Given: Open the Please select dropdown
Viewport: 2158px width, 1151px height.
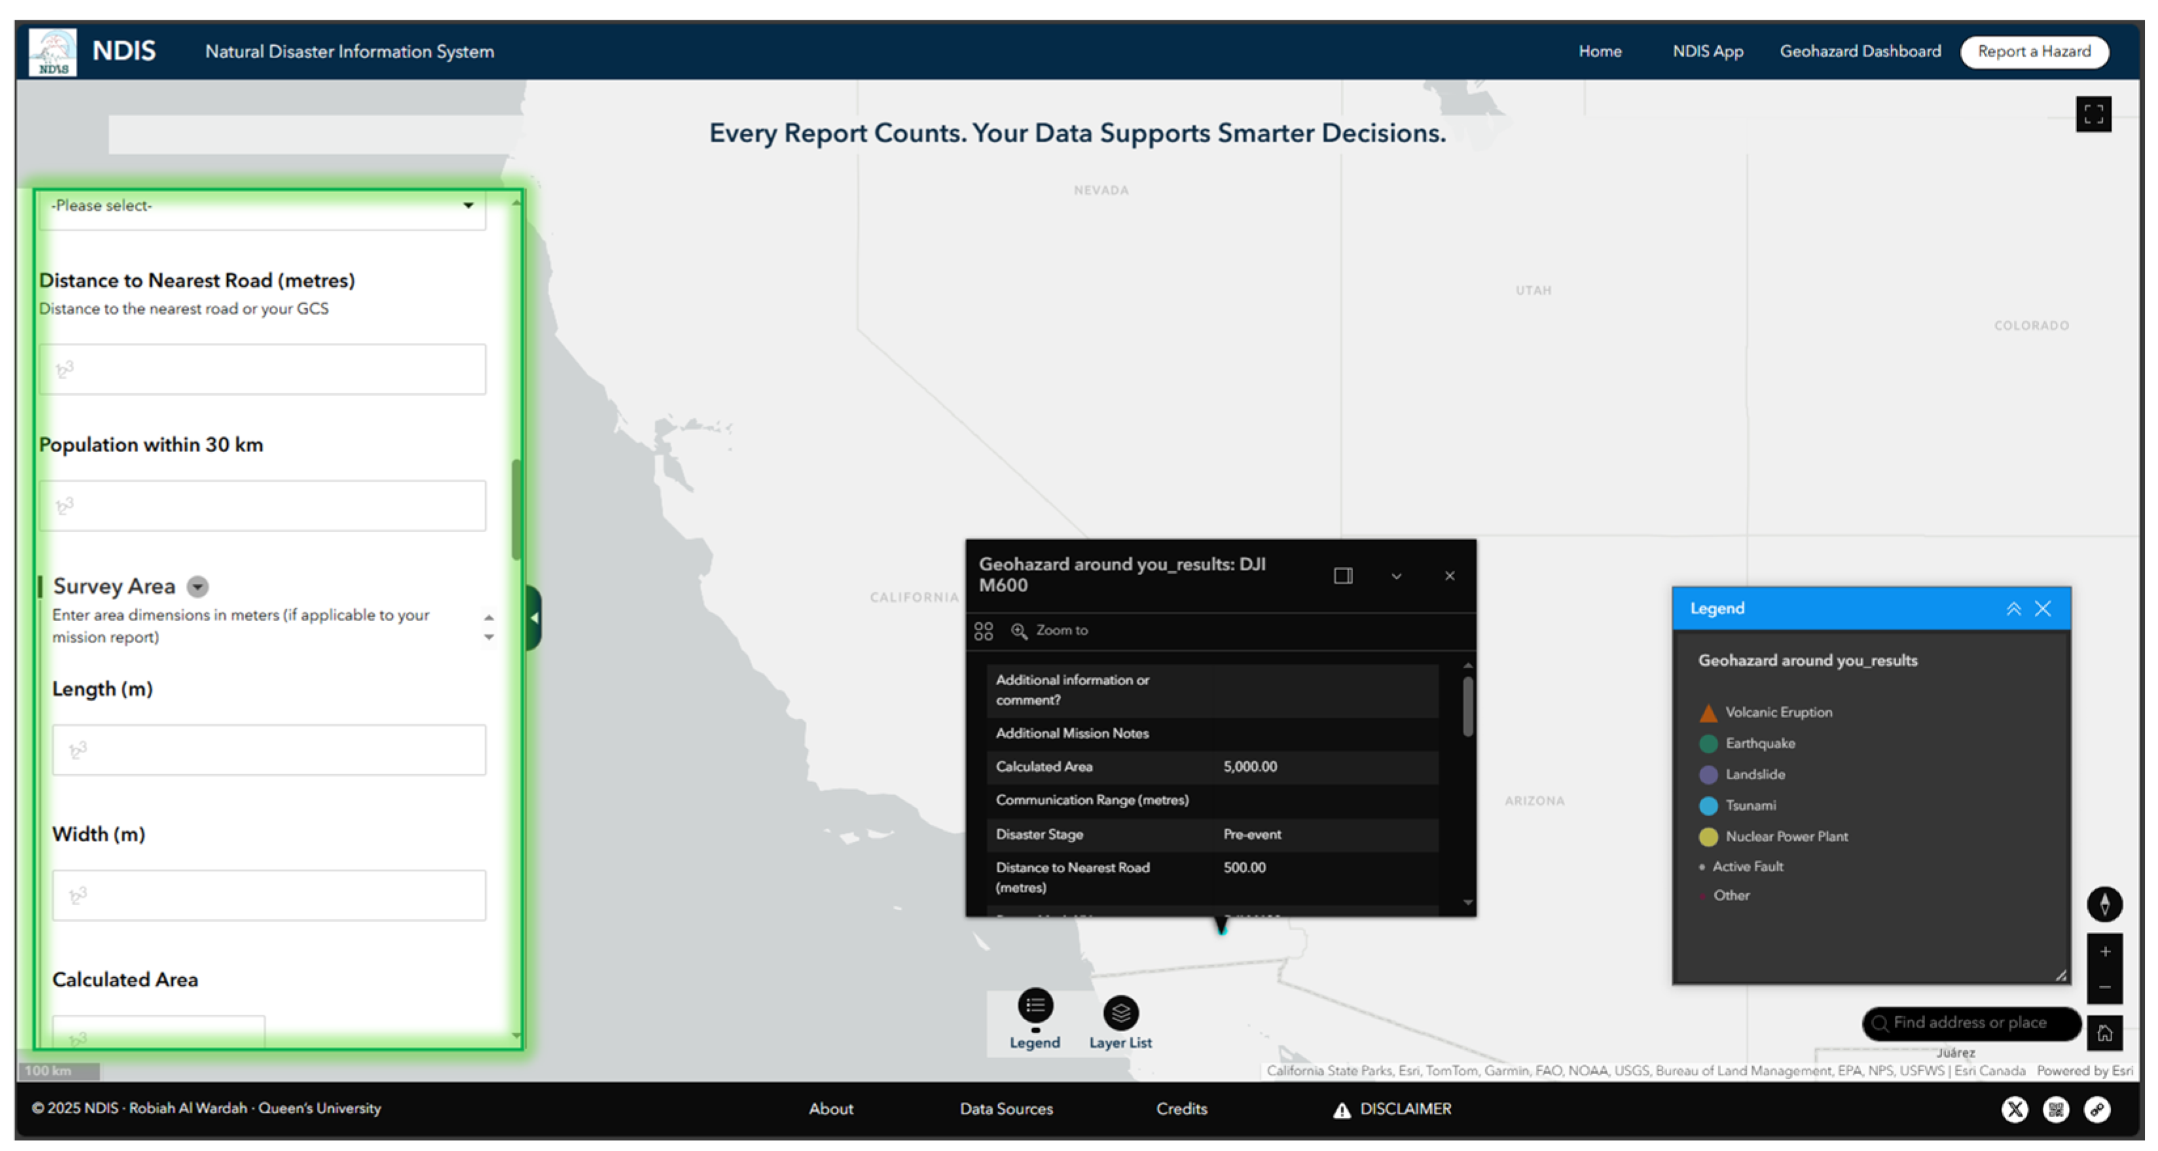Looking at the screenshot, I should tap(261, 206).
